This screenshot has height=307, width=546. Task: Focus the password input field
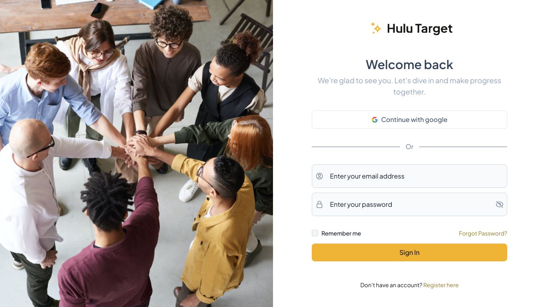coord(409,204)
